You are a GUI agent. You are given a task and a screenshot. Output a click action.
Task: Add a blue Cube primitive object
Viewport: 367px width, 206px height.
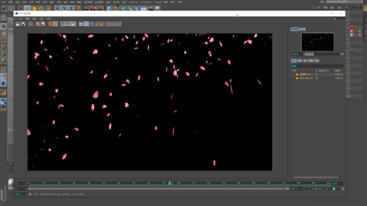(110, 9)
